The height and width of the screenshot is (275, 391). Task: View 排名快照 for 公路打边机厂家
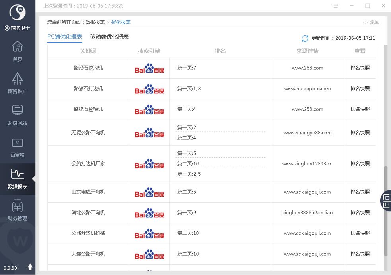click(360, 164)
